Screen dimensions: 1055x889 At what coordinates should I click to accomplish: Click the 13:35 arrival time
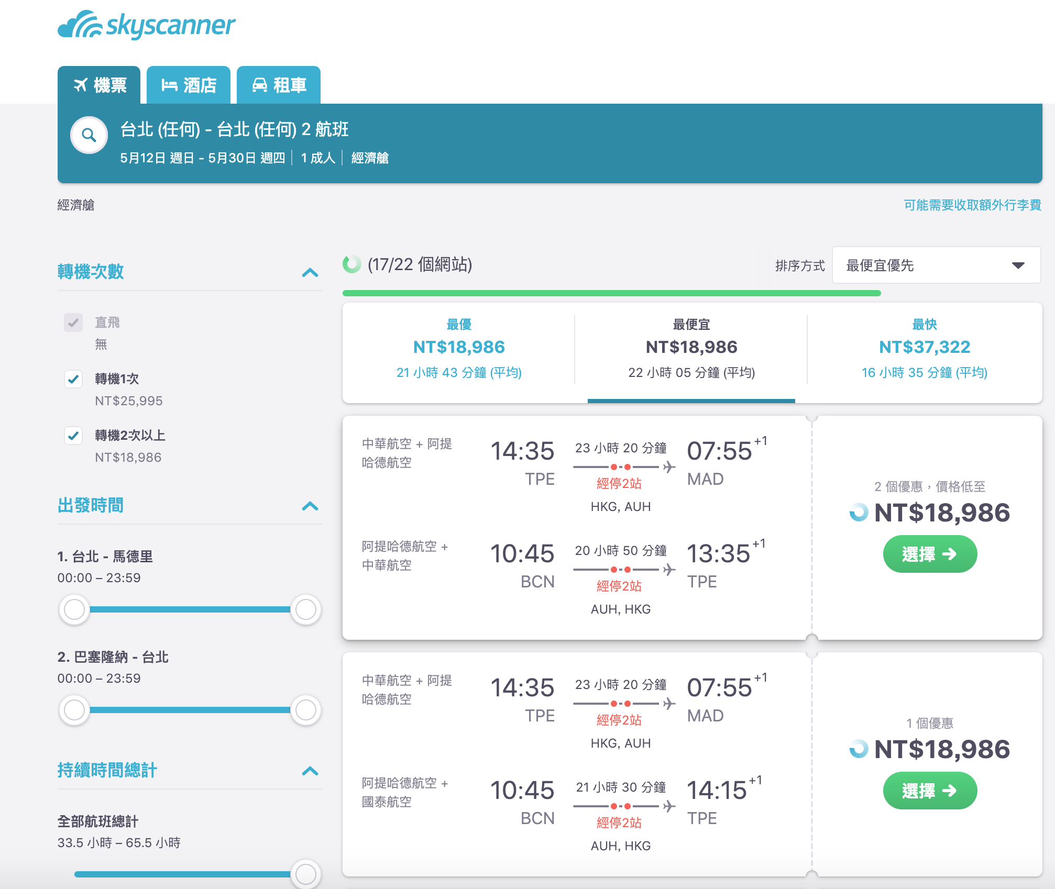click(719, 554)
